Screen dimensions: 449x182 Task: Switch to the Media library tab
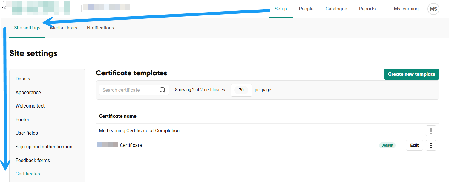pos(64,28)
